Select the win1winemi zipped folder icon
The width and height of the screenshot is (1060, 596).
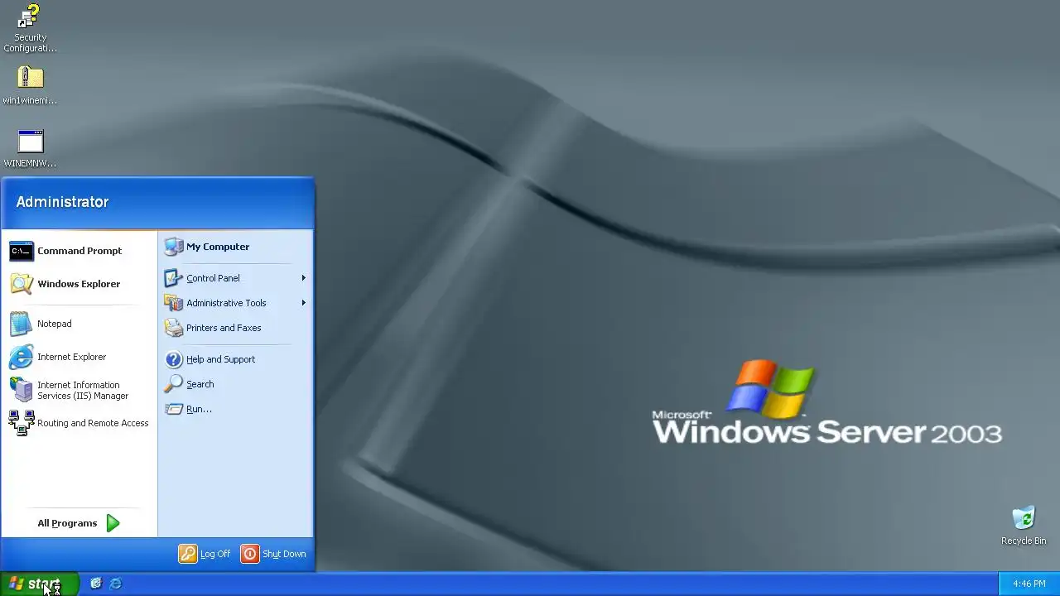[x=30, y=78]
